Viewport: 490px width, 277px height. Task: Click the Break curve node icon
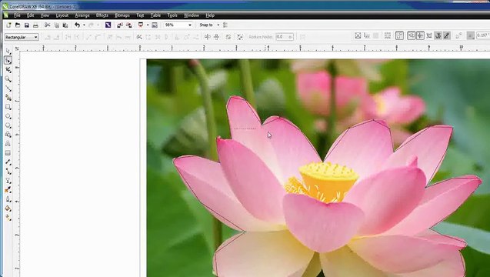[x=139, y=37]
